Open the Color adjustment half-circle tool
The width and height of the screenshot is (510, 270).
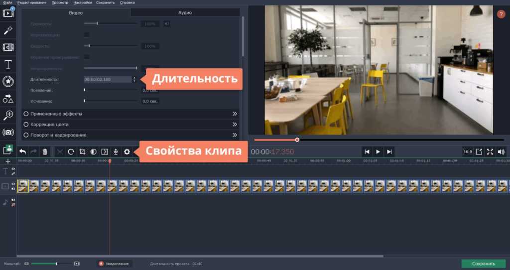(93, 152)
